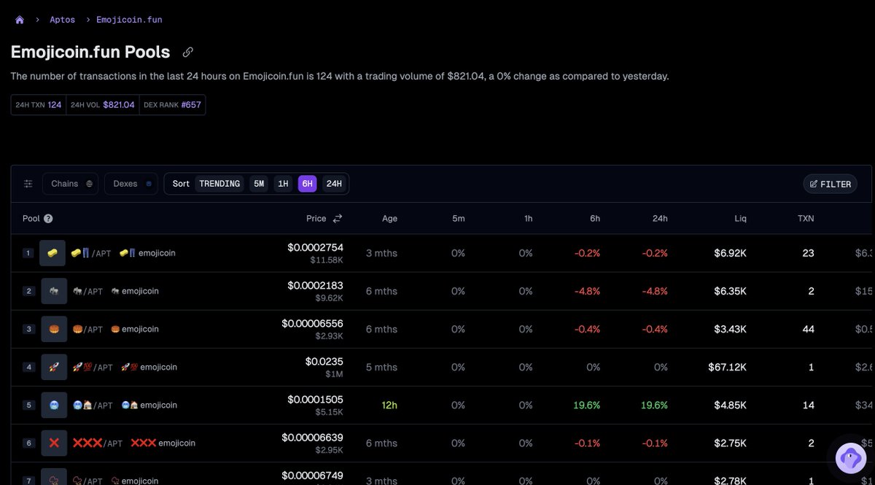Select rank number 5 badge
The image size is (875, 485).
coord(28,405)
